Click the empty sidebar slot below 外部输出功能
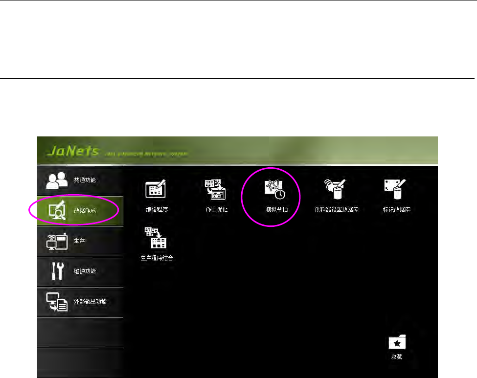 pos(80,333)
